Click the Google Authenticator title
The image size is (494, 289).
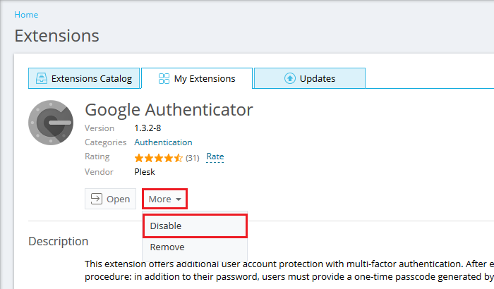tap(169, 110)
